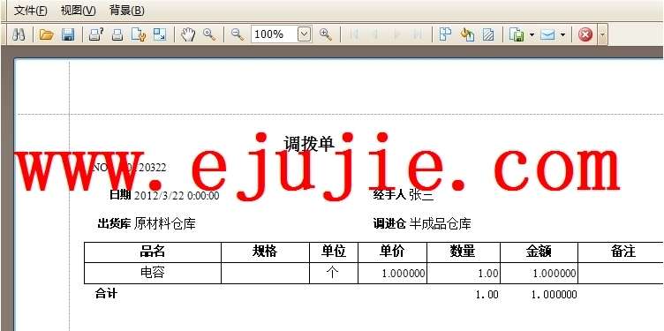Screen dimensions: 664x331
Task: Click the 规格 column header
Action: [x=265, y=252]
